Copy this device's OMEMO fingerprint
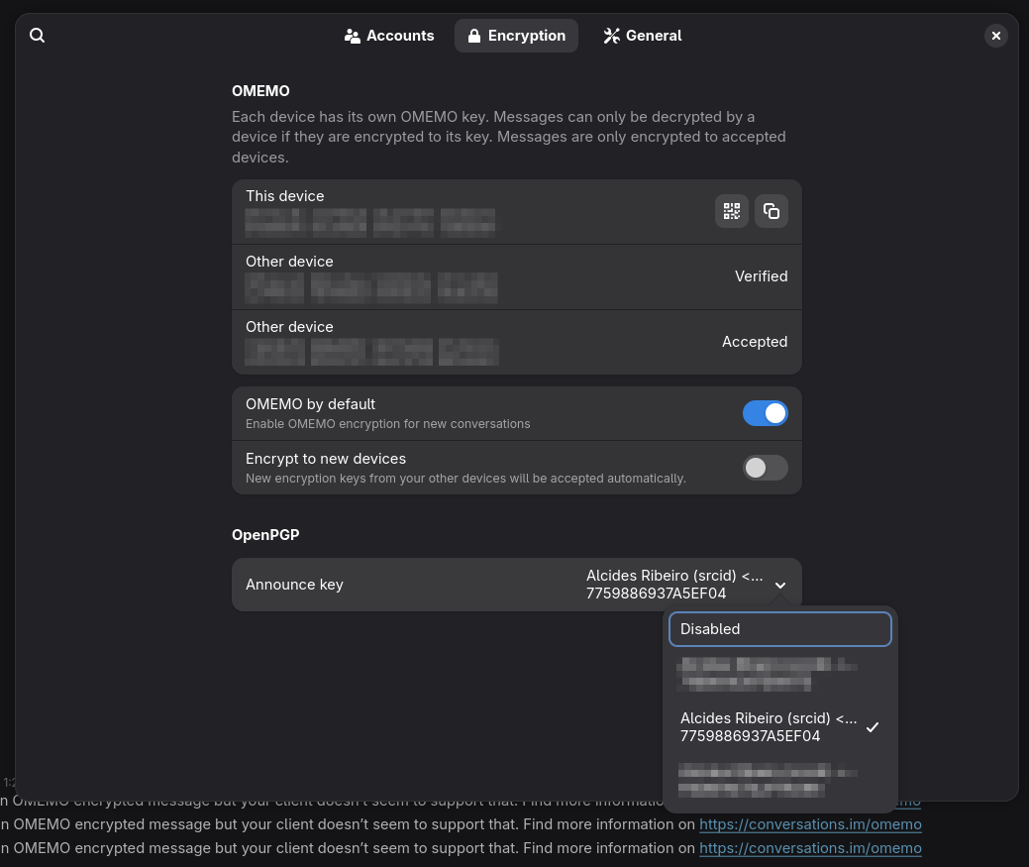1029x867 pixels. click(x=772, y=211)
